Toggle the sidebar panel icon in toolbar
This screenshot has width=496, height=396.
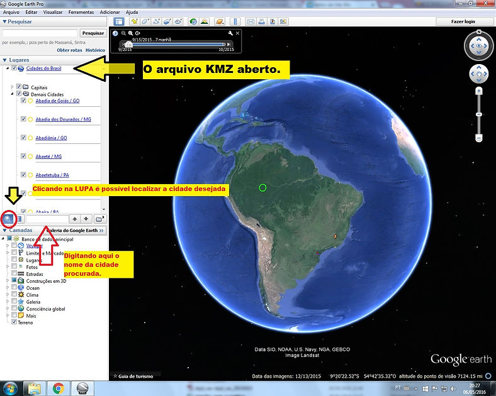click(x=119, y=21)
